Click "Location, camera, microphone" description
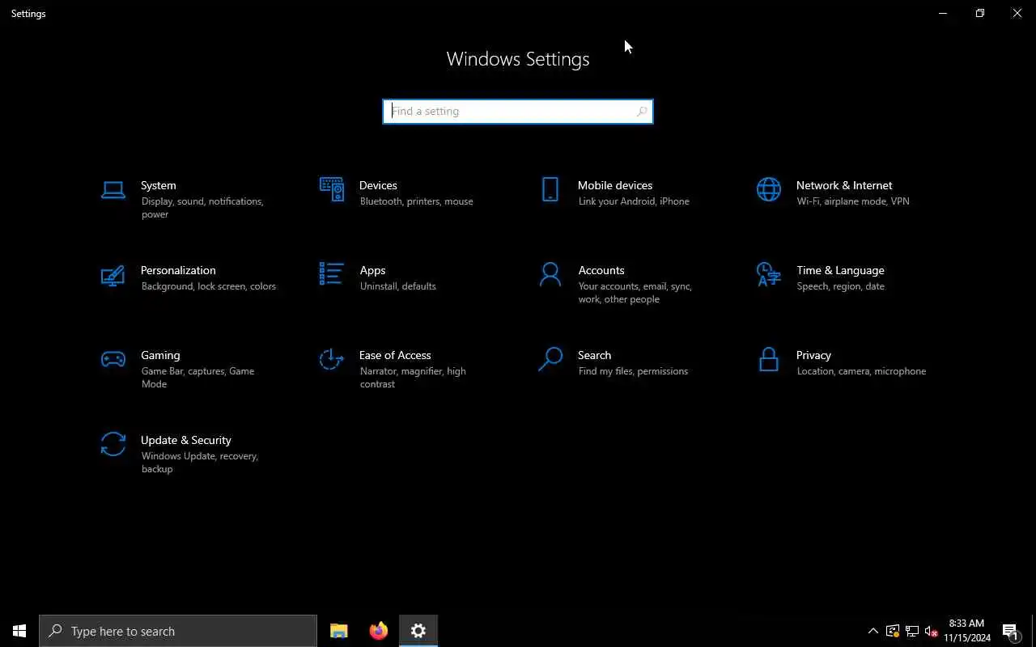This screenshot has width=1036, height=647. click(x=861, y=371)
